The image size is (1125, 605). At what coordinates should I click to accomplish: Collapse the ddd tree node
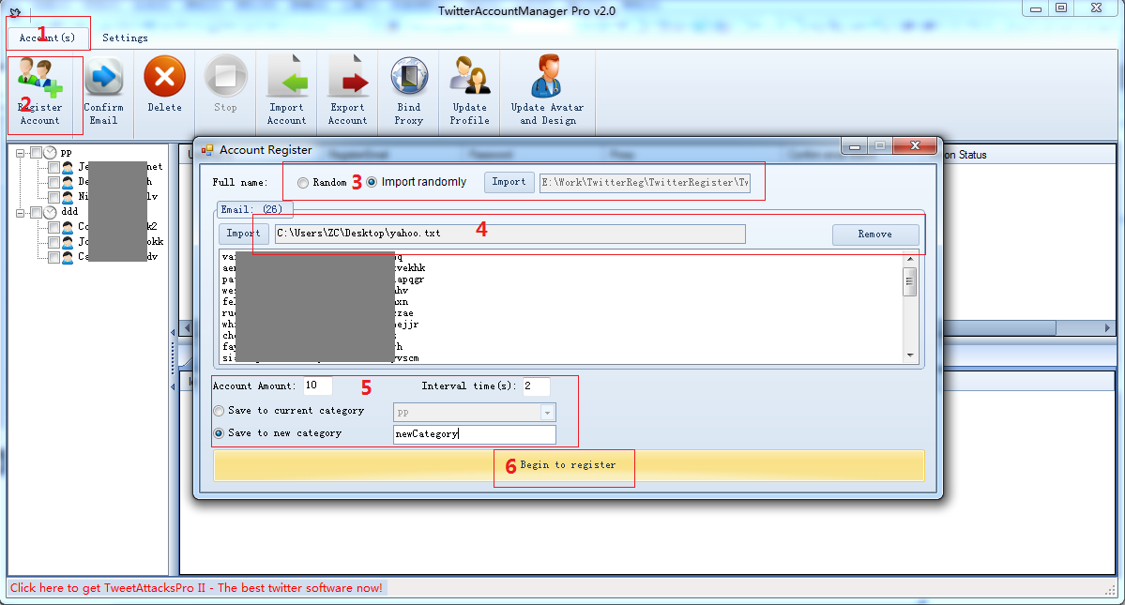point(20,212)
